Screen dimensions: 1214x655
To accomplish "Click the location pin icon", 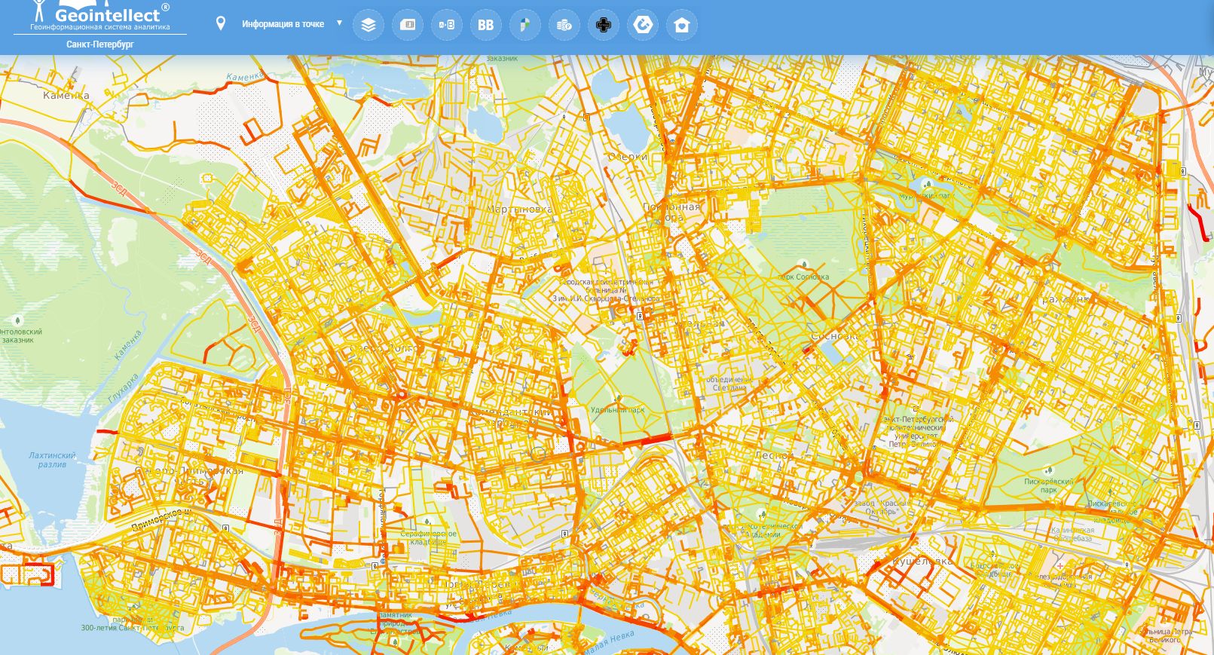I will 221,24.
